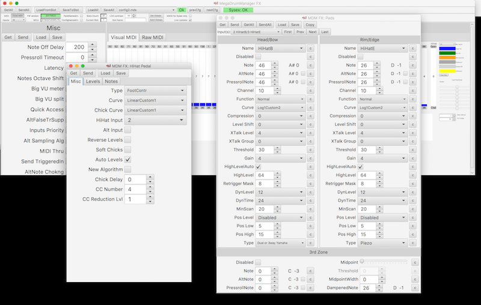Toggle HighLevelAuto in Head/Bow column
This screenshot has width=481, height=305.
259,166
